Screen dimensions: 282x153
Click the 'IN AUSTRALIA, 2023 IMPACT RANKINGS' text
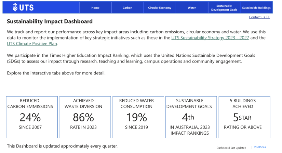190,130
